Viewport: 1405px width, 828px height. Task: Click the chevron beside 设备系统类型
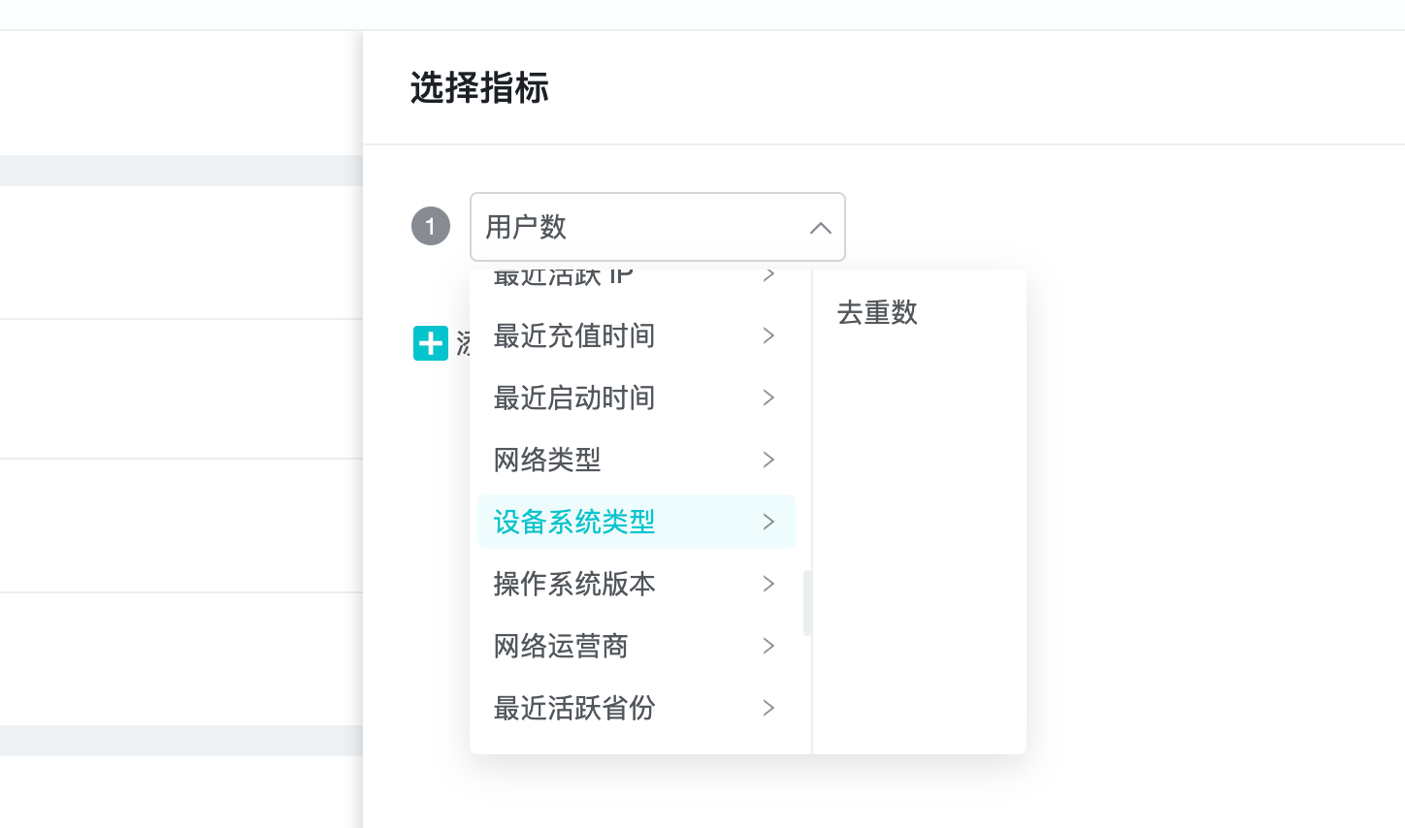768,522
